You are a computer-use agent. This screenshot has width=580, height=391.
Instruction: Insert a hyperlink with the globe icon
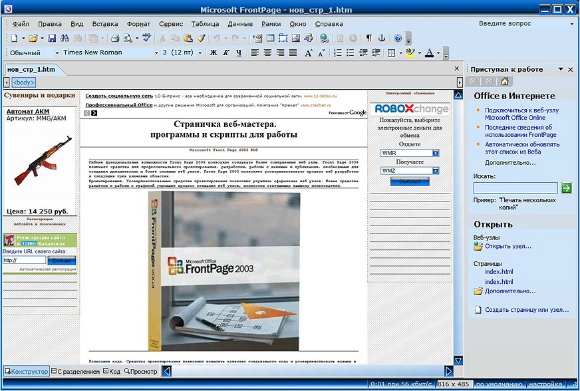325,38
